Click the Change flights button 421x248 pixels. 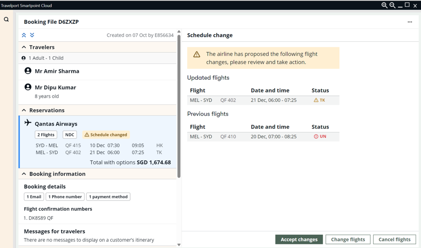point(348,239)
